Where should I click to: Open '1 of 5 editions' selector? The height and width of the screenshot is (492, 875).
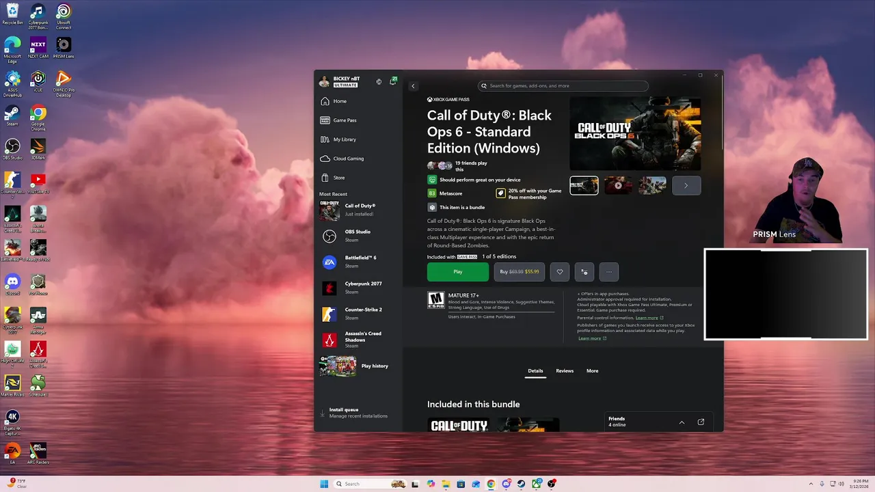coord(499,257)
